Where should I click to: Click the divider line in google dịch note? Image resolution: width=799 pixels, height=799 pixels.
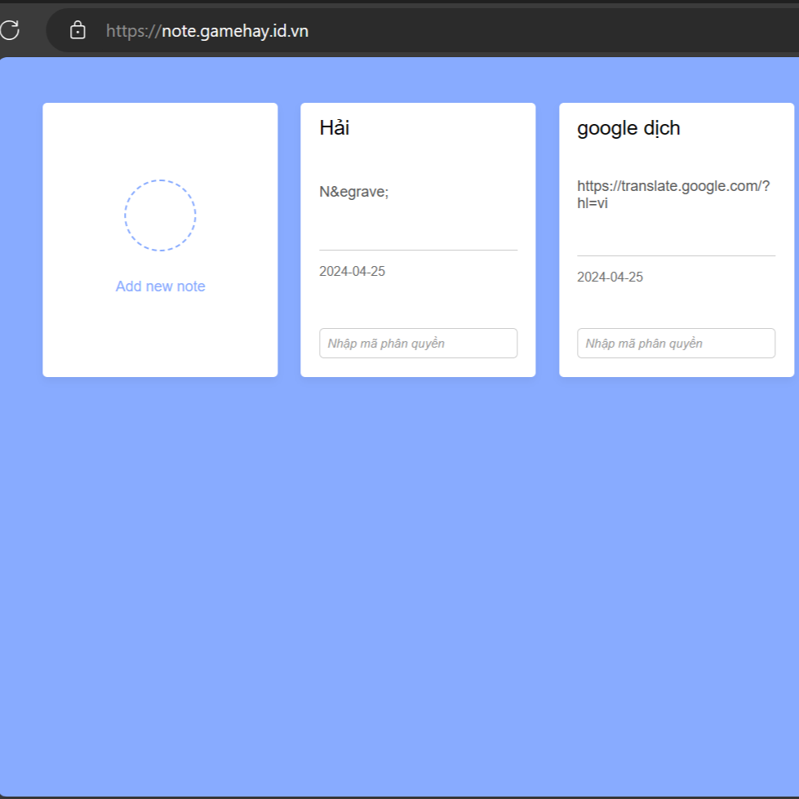coord(676,255)
